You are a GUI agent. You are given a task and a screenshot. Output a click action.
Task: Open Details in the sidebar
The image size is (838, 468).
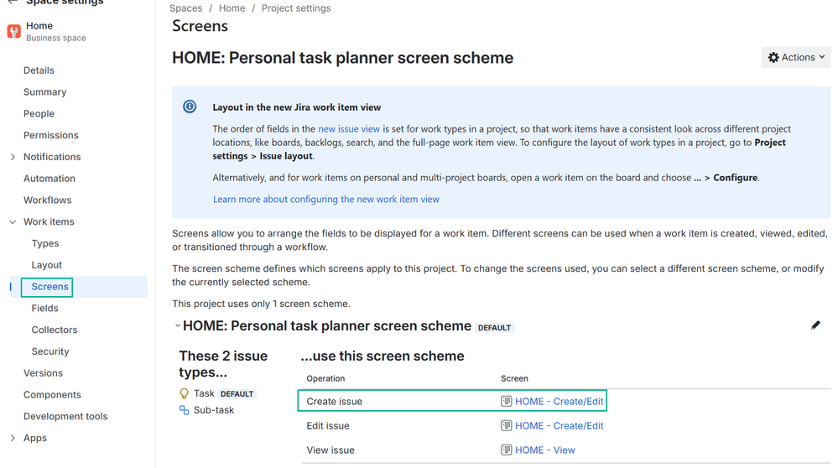(x=39, y=70)
